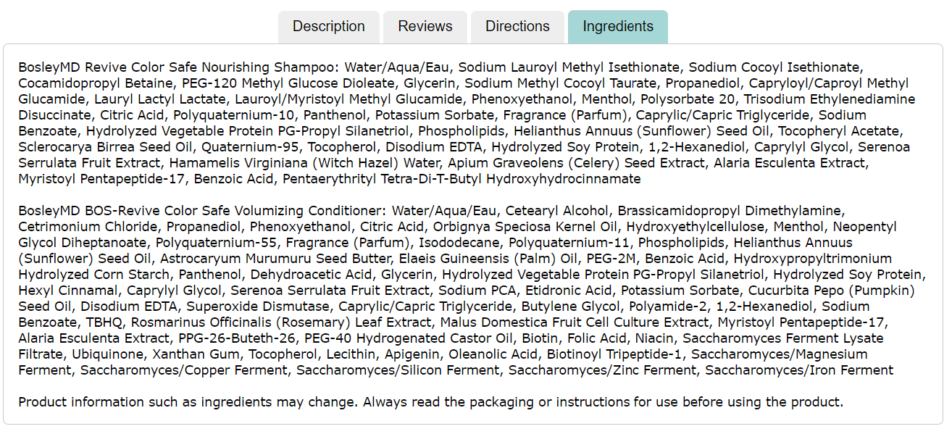Click the active Ingredients tab
The image size is (952, 442).
(617, 27)
